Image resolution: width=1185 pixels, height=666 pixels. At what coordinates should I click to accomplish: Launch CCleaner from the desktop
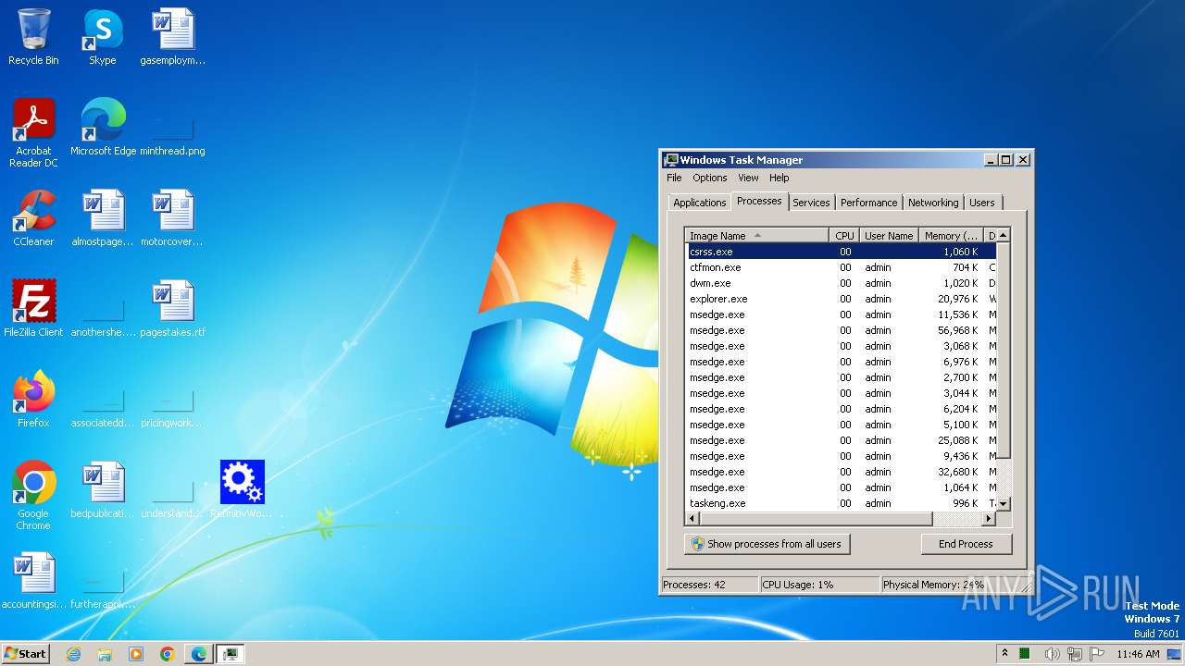coord(33,218)
